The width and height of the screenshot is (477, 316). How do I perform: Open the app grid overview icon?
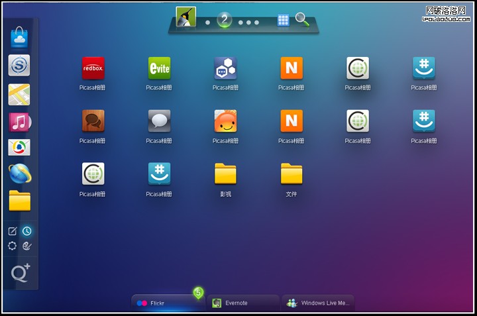pyautogui.click(x=284, y=20)
